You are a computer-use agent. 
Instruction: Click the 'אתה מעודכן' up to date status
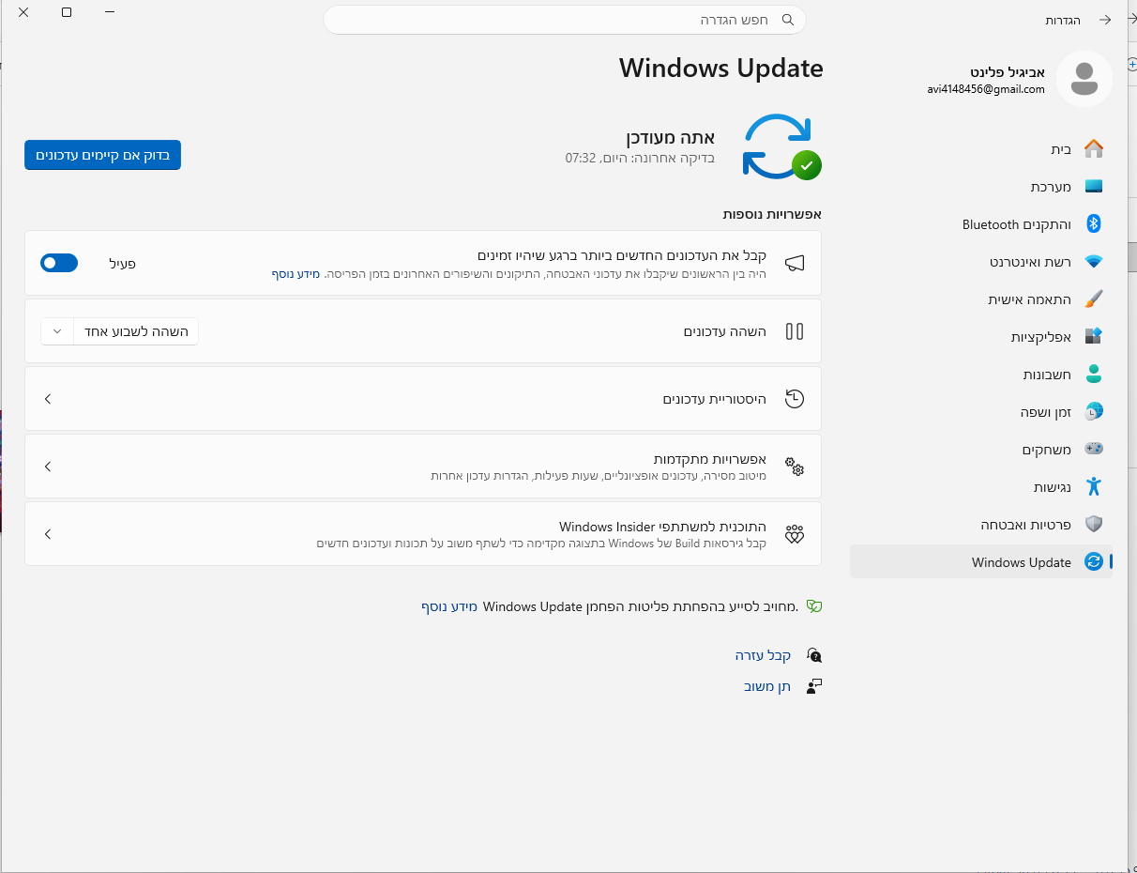tap(670, 137)
